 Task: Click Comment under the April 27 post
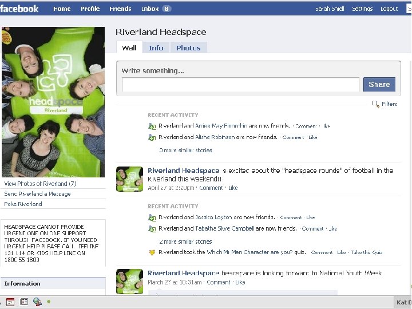coord(211,188)
